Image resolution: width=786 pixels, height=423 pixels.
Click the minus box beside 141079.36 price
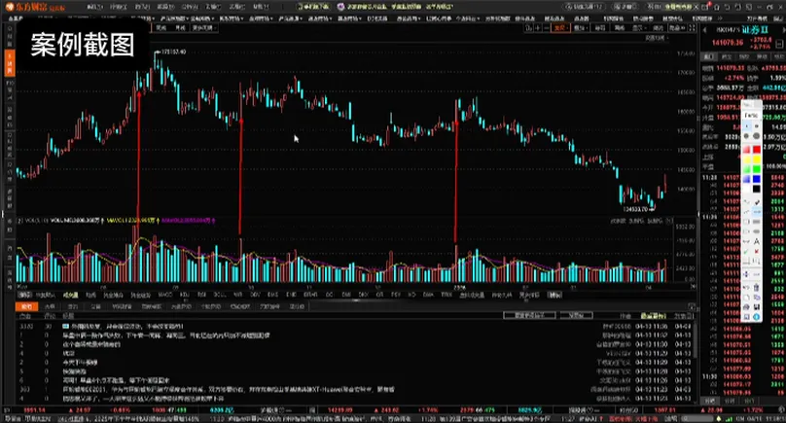(779, 44)
